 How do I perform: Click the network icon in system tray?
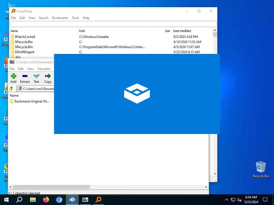click(233, 200)
